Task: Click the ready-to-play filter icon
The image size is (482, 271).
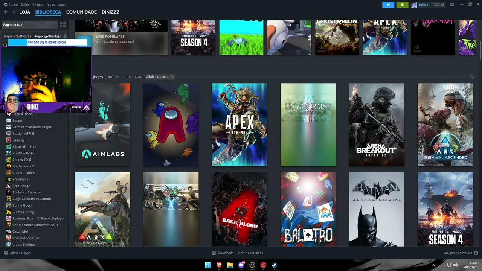Action: point(65,36)
